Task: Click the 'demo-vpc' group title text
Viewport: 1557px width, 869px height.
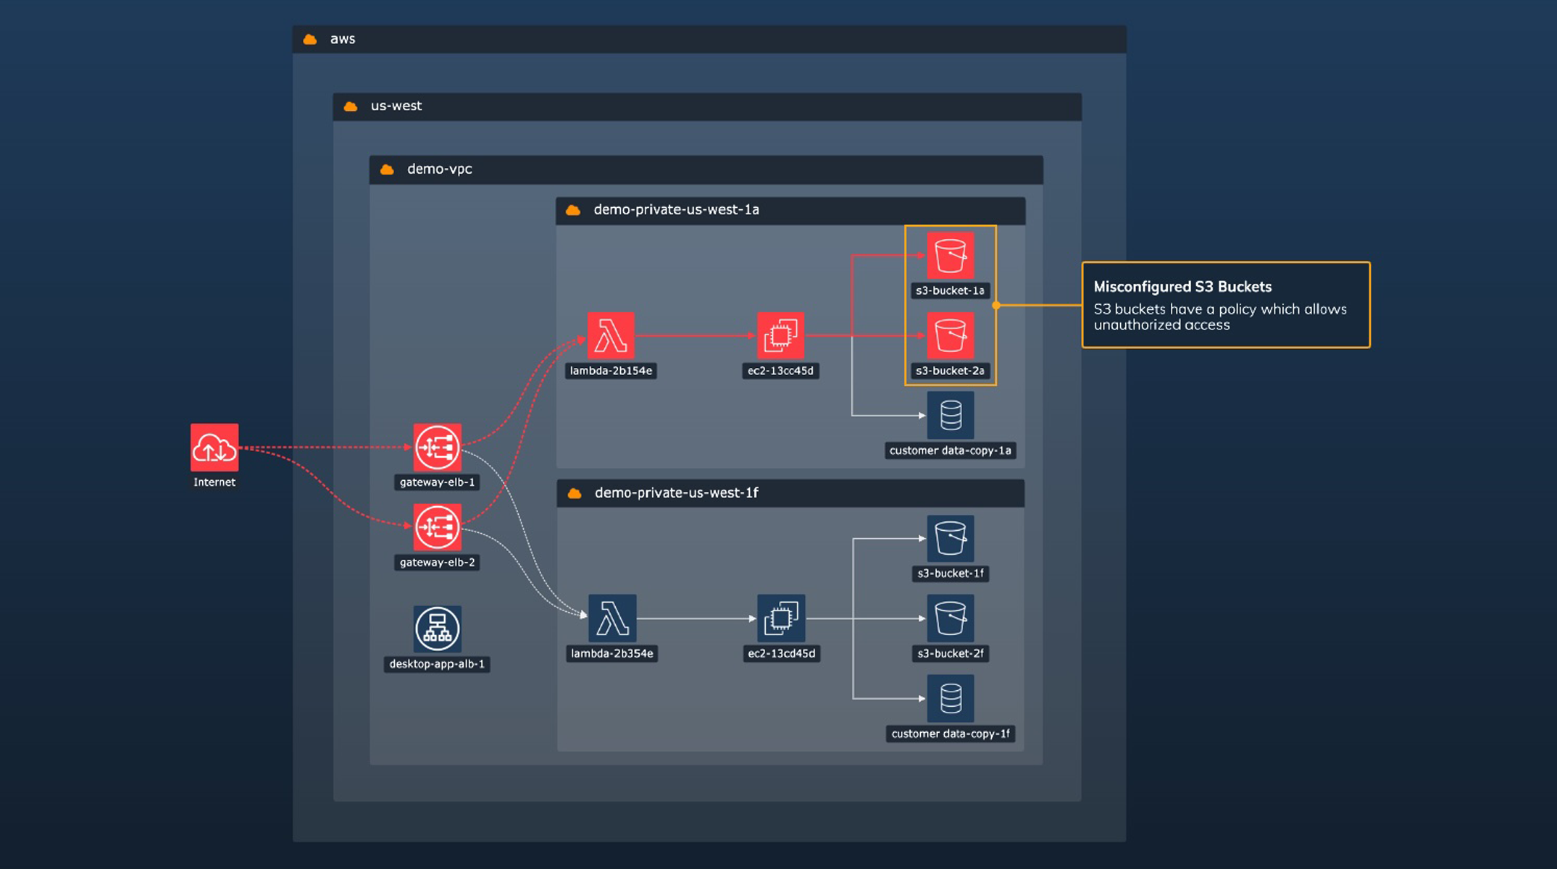Action: (x=440, y=169)
